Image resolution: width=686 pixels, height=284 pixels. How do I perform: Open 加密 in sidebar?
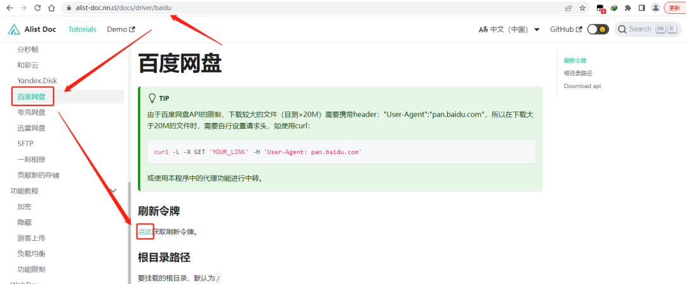click(25, 207)
